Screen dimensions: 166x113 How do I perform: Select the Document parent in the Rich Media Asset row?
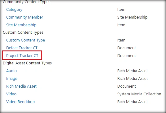[127, 86]
